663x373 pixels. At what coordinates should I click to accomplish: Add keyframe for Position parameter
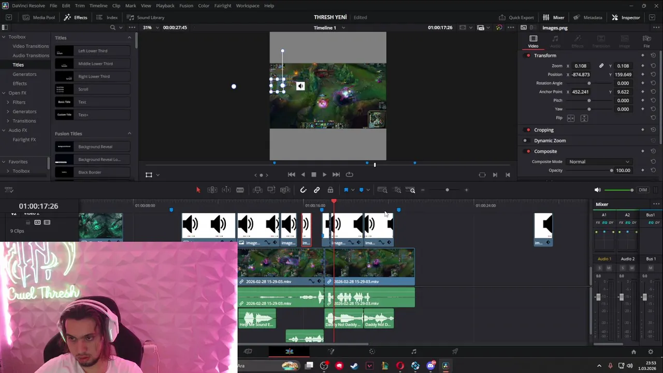pyautogui.click(x=643, y=75)
